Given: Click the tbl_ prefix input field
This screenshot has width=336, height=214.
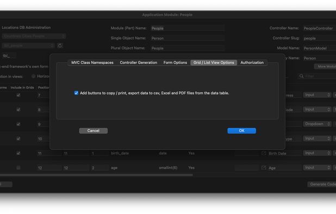Looking at the screenshot, I should 9,55.
